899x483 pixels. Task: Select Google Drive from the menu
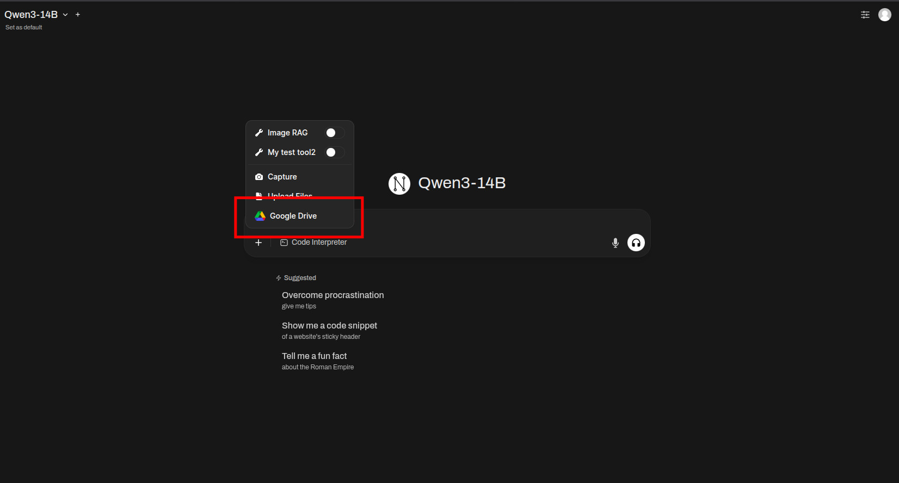(x=293, y=216)
